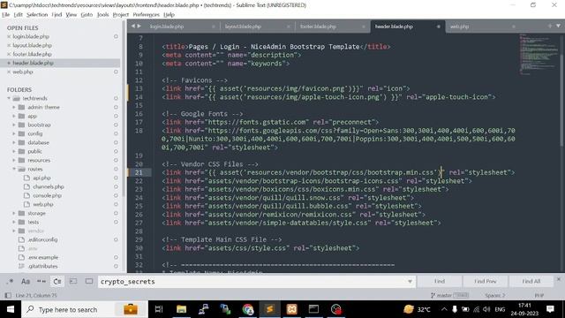This screenshot has height=318, width=565.
Task: Open XAMPP icon on taskbar
Action: click(291, 309)
